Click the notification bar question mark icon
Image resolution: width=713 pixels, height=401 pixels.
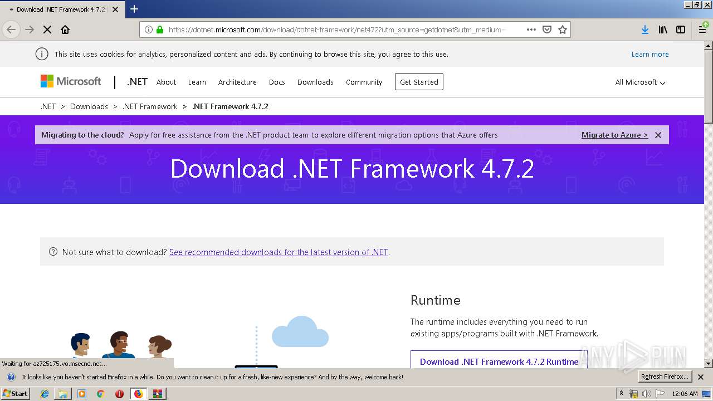(11, 377)
